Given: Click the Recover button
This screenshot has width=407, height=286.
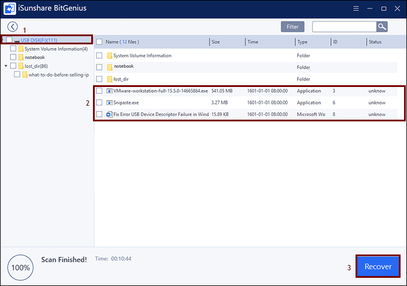Looking at the screenshot, I should point(378,266).
